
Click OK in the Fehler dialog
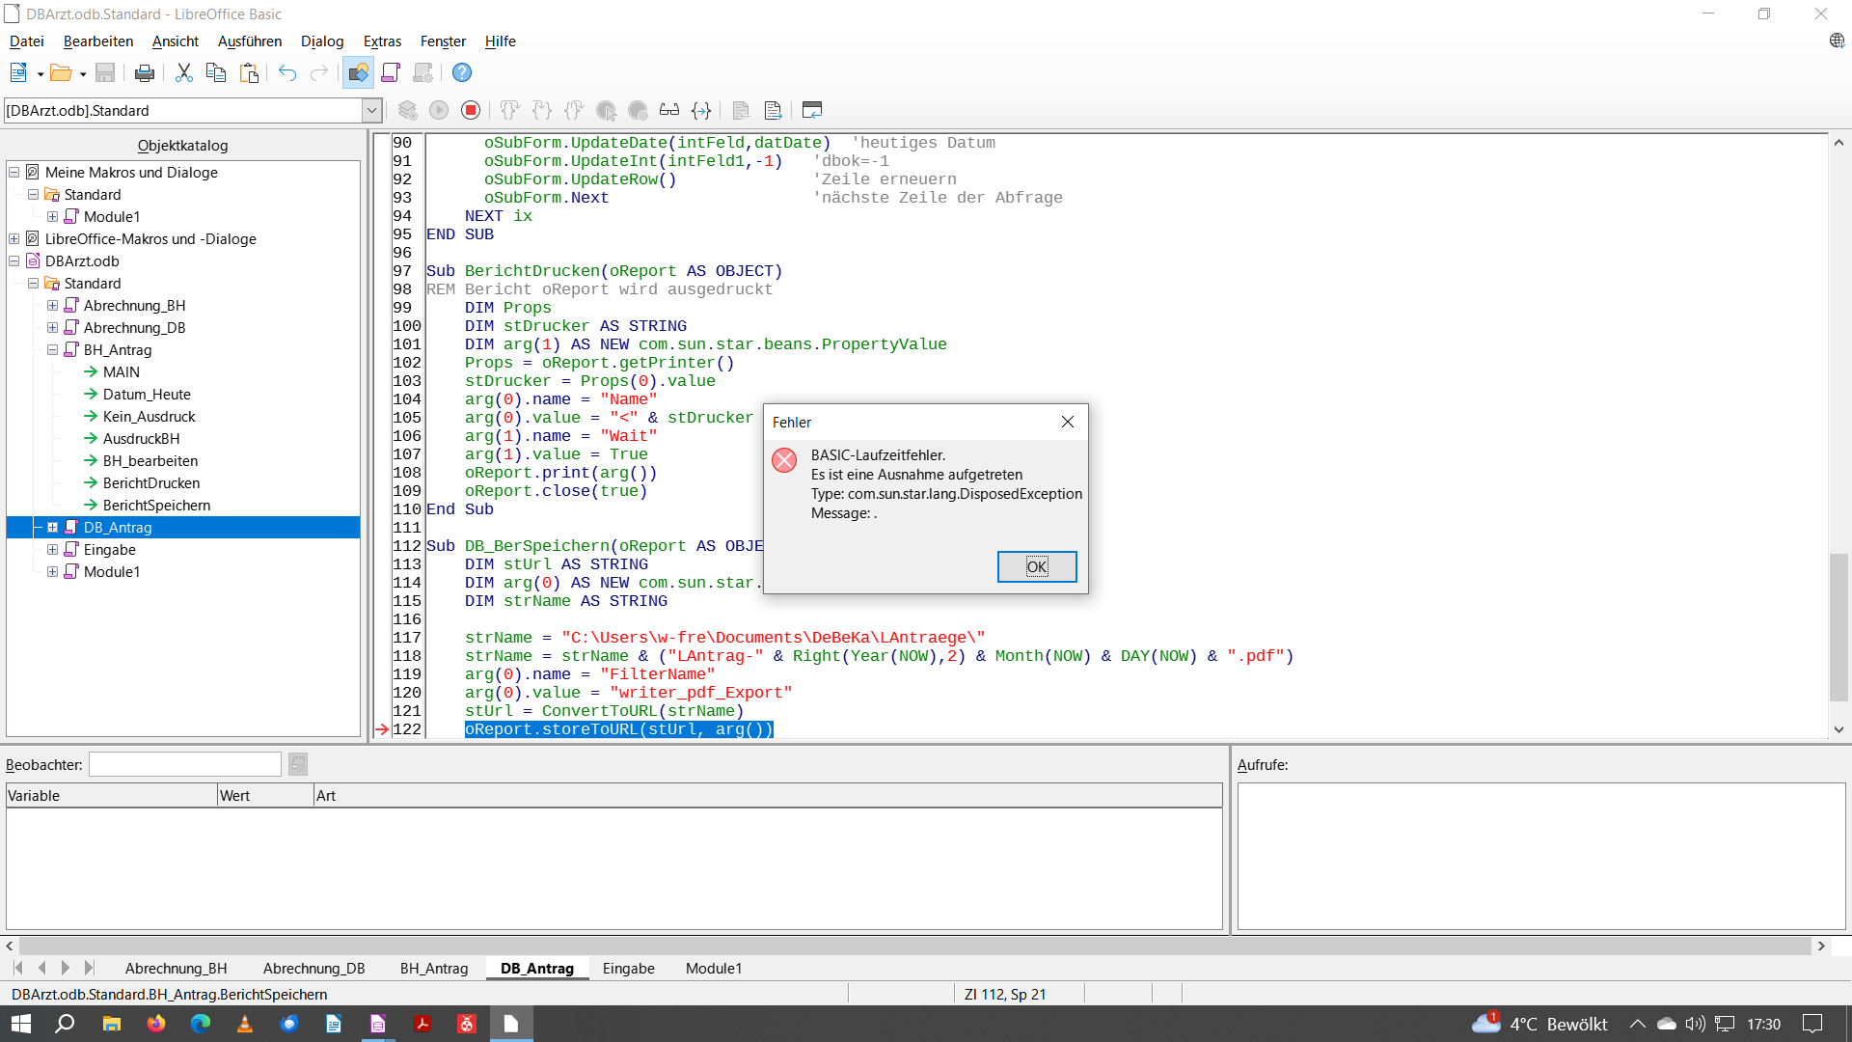pyautogui.click(x=1037, y=567)
